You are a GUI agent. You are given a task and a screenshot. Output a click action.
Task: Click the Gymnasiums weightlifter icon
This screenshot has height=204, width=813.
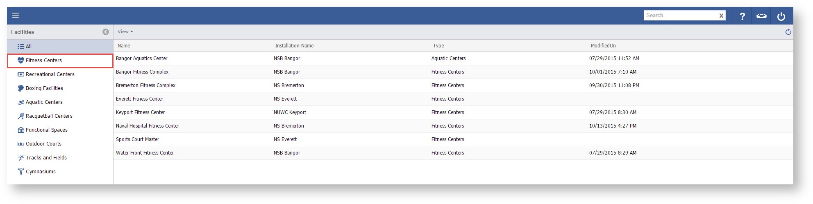coord(21,172)
